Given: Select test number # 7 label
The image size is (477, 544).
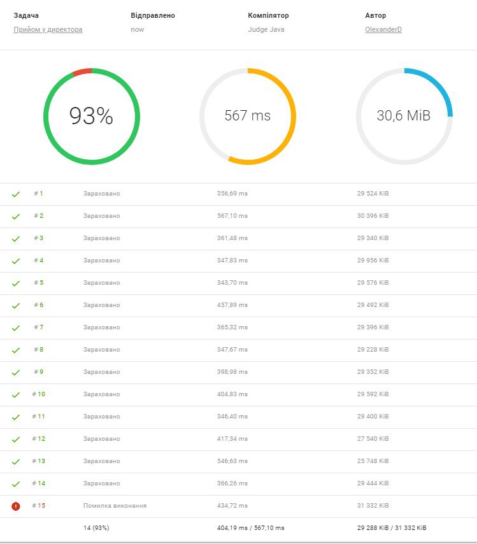Looking at the screenshot, I should tap(38, 327).
